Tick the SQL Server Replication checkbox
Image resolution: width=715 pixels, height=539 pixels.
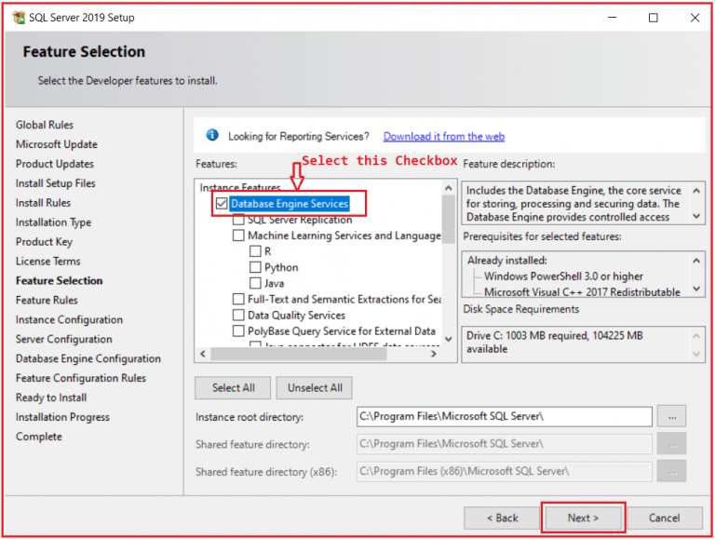coord(238,220)
